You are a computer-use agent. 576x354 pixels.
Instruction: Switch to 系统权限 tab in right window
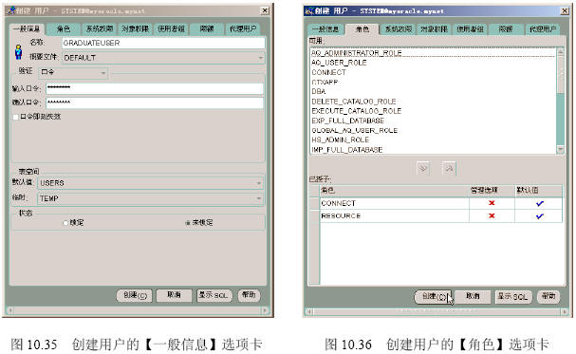click(399, 29)
